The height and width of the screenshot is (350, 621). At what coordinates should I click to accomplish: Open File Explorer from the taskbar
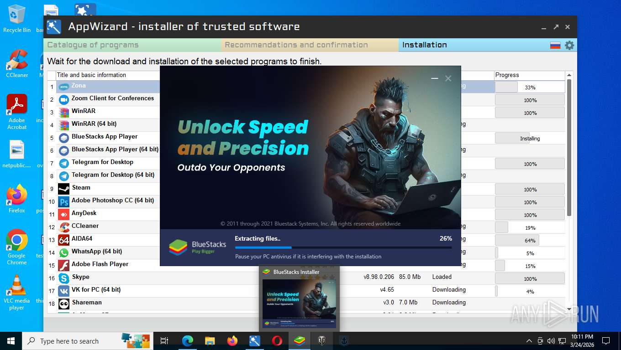210,340
